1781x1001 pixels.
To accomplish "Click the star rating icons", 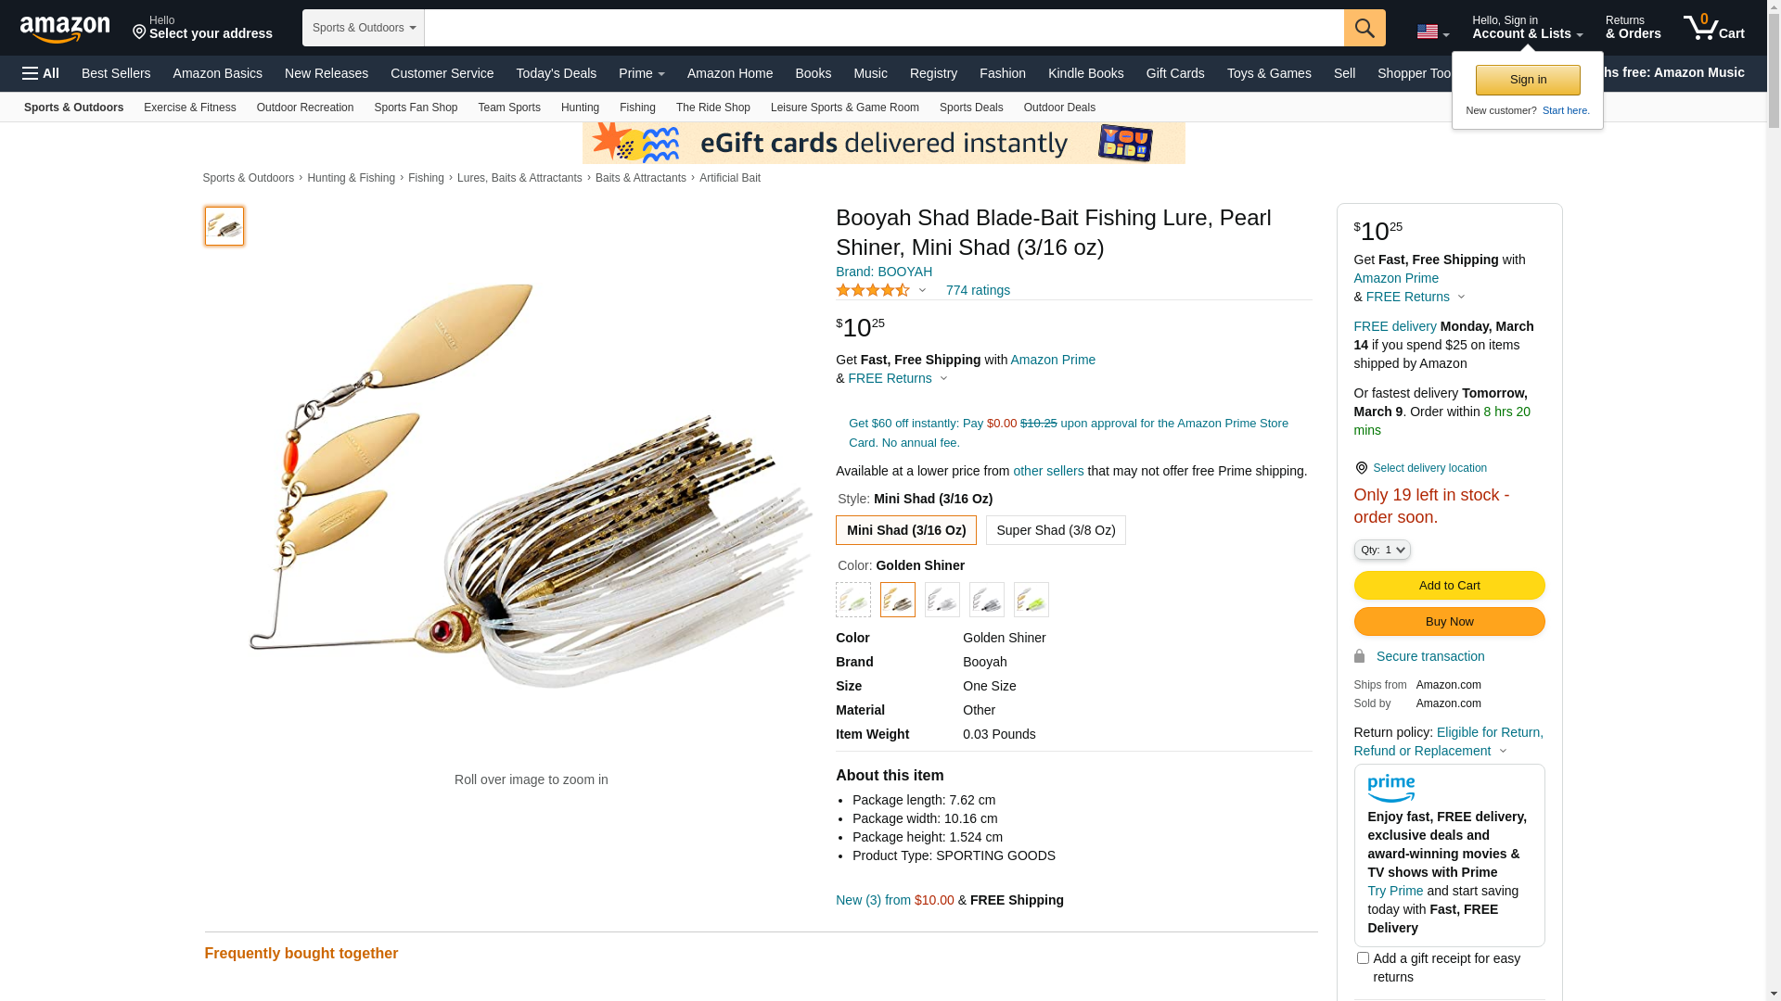I will 873,290.
